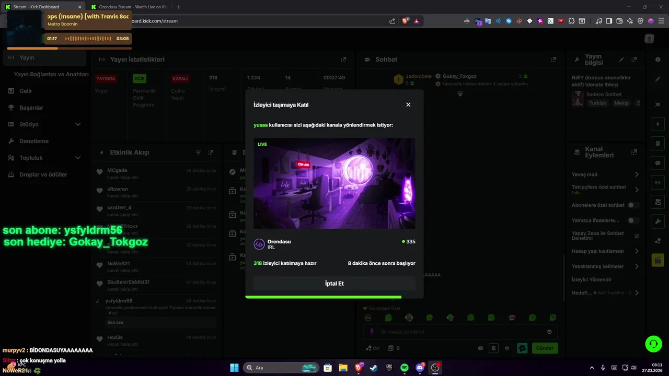Click the green raid countdown progress bar
This screenshot has width=669, height=376.
tap(324, 297)
